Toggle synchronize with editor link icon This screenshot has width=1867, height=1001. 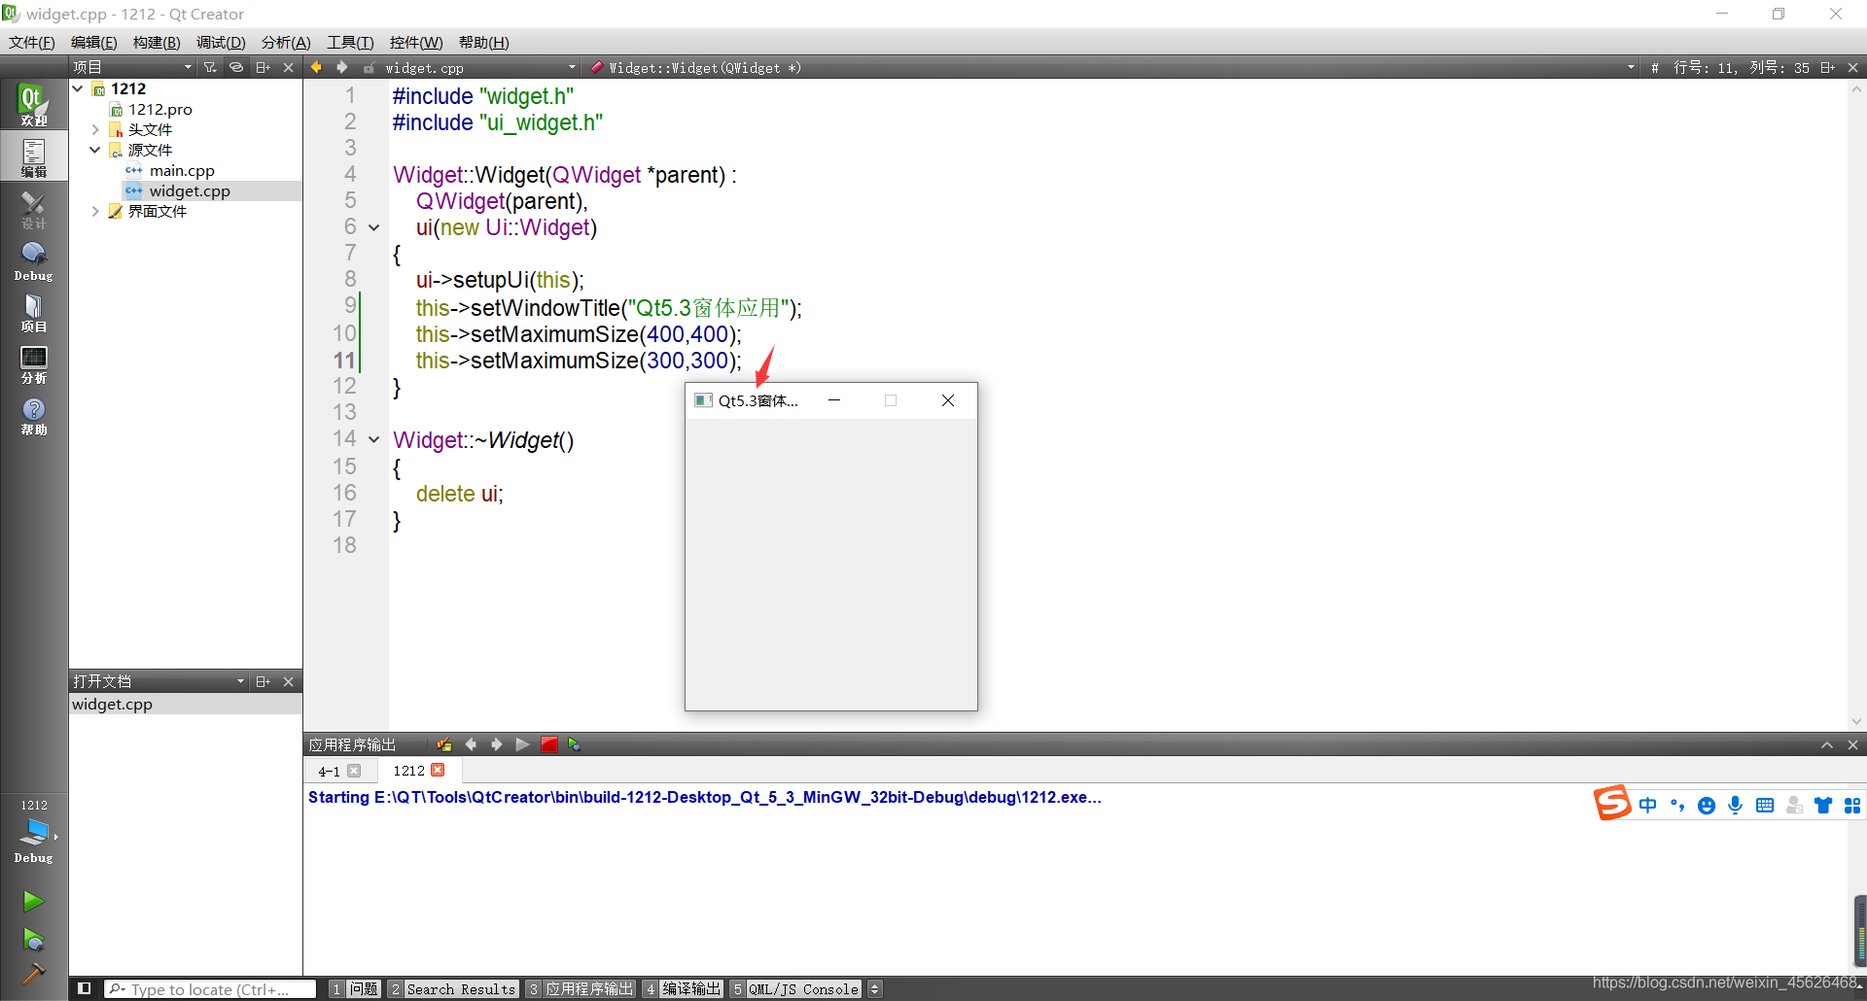pos(236,67)
